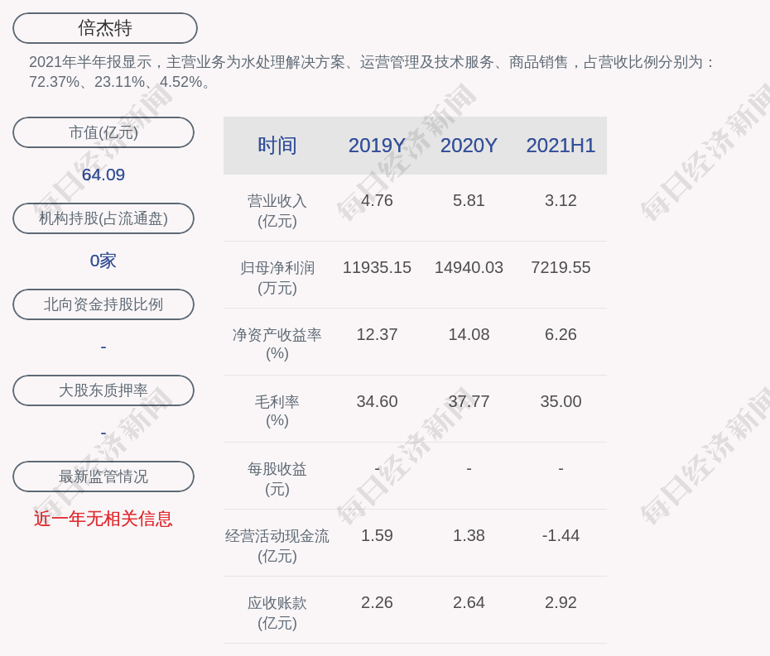
Task: Select the 0家 institutional holding value
Action: pos(103,261)
